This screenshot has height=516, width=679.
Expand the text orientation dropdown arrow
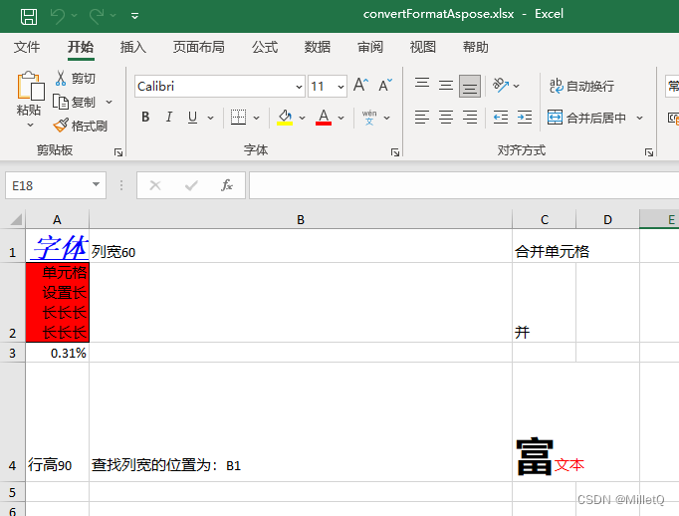[x=516, y=87]
